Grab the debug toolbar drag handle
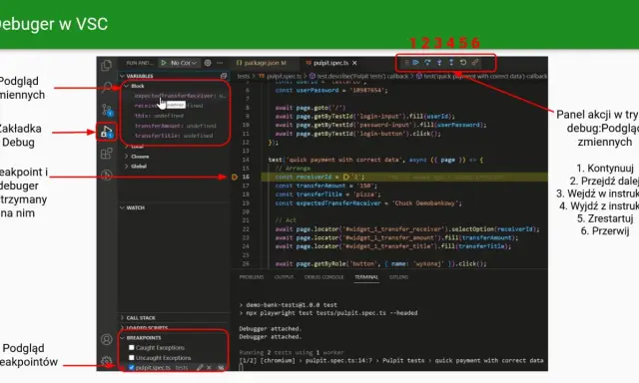The height and width of the screenshot is (383, 639). click(x=406, y=62)
